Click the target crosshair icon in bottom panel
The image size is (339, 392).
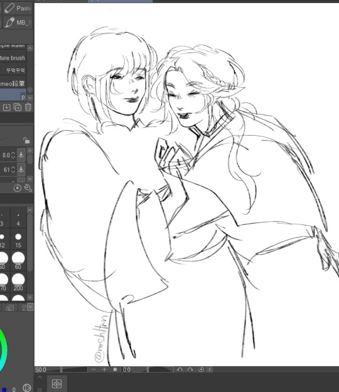[x=56, y=384]
